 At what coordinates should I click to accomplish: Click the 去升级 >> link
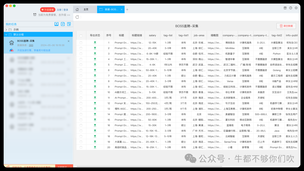pos(64,15)
